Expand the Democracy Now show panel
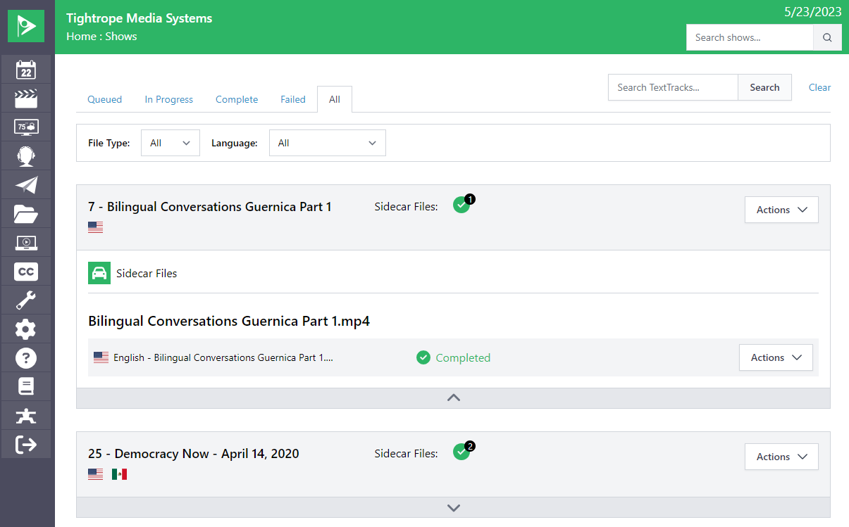The width and height of the screenshot is (849, 527). (x=453, y=507)
